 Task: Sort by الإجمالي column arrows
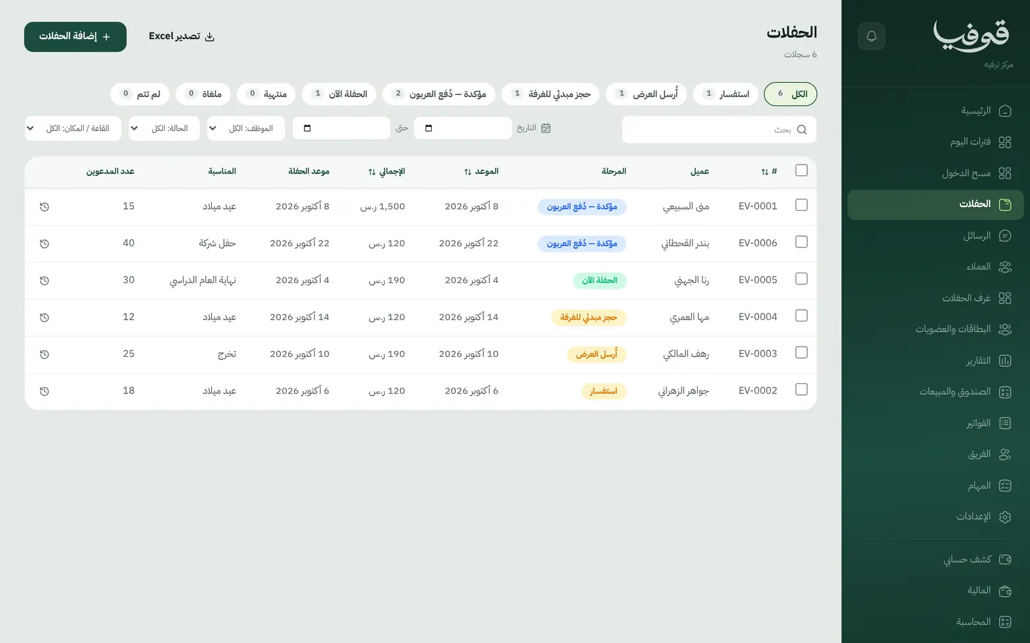coord(372,172)
